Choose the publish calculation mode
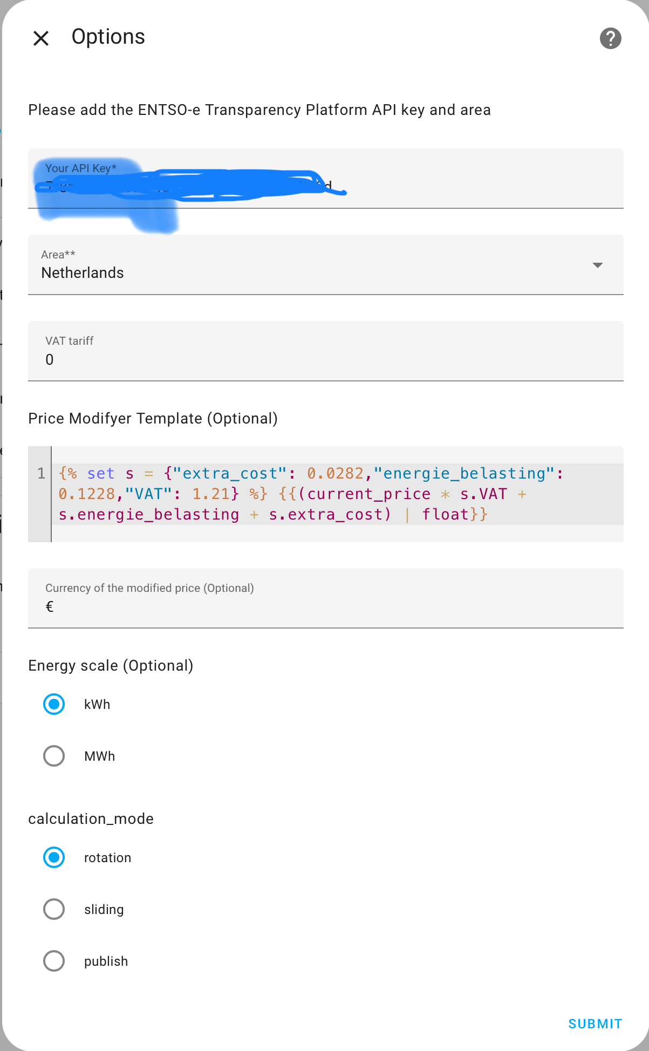649x1051 pixels. pyautogui.click(x=54, y=961)
